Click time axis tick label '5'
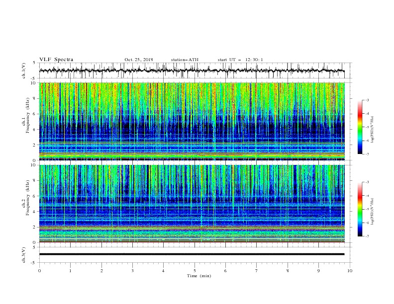Image resolution: width=394 pixels, height=304 pixels. tap(195, 271)
